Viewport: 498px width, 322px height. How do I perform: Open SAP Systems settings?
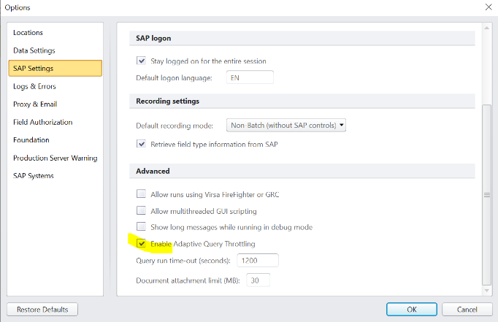point(34,175)
